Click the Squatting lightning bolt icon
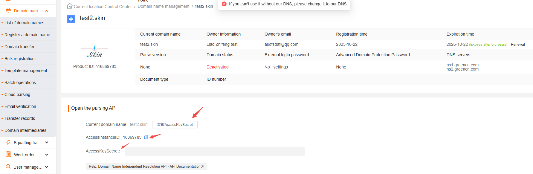The image size is (533, 174). click(8, 143)
